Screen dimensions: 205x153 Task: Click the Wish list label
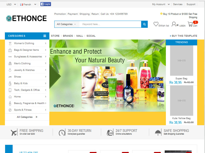click(x=164, y=26)
